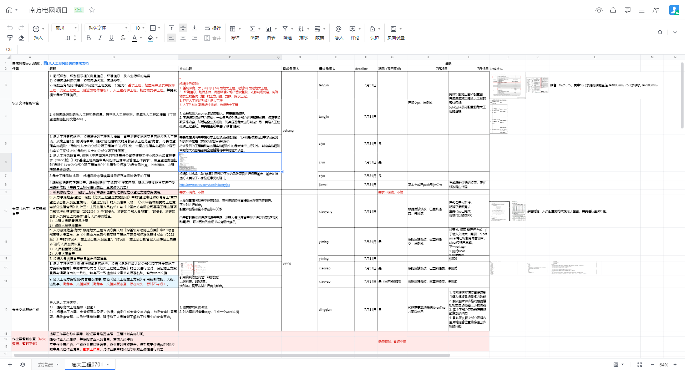Image resolution: width=685 pixels, height=370 pixels.
Task: Toggle bold formatting
Action: coord(89,38)
